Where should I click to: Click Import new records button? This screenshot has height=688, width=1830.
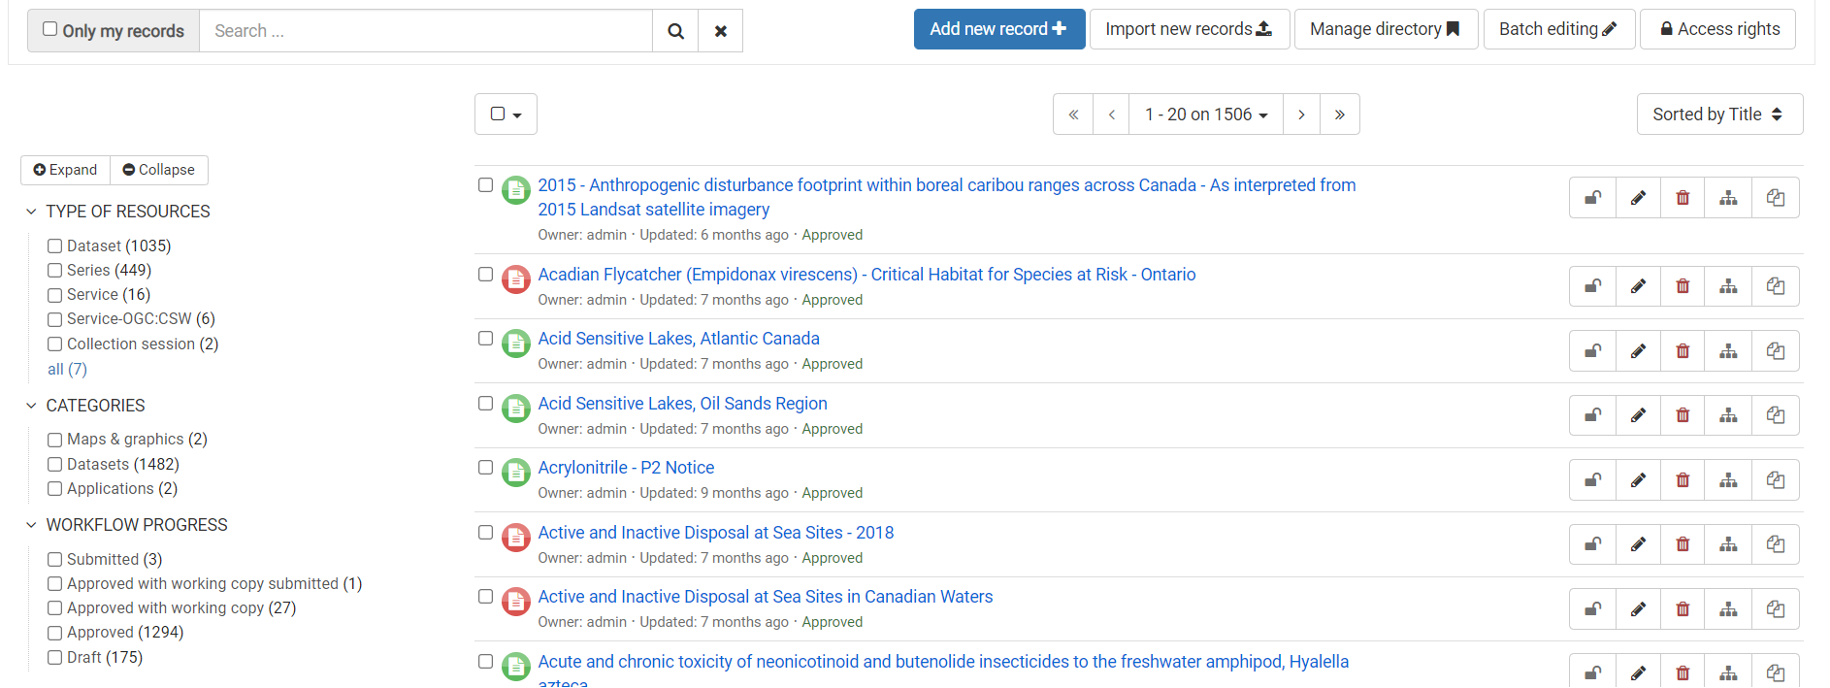point(1189,29)
